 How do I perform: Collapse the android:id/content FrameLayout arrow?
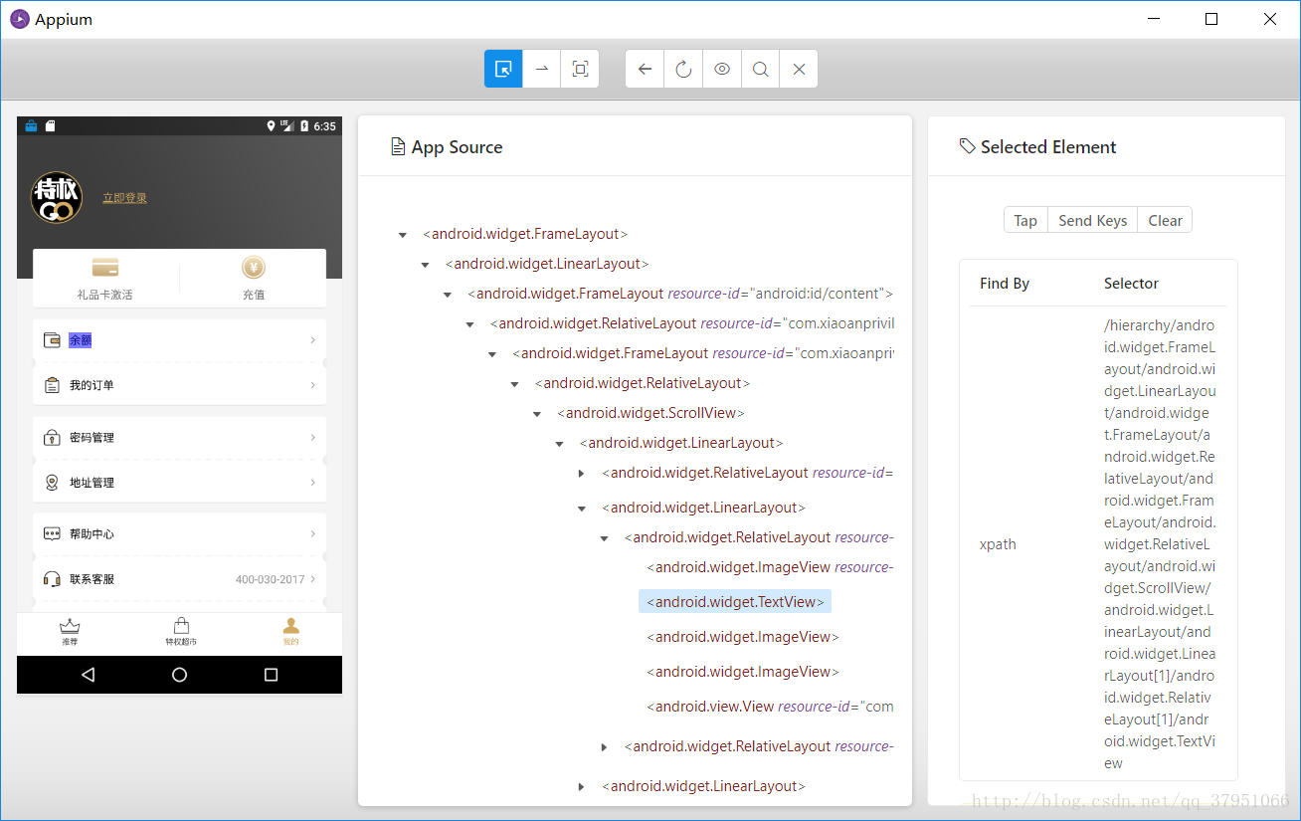[448, 295]
